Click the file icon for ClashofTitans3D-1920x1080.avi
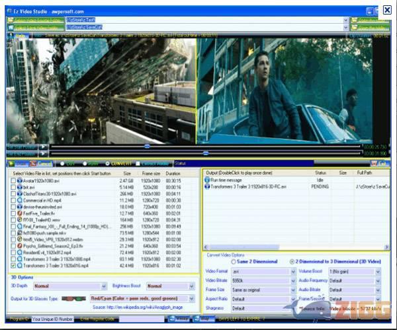Image resolution: width=397 pixels, height=330 pixels. point(19,194)
